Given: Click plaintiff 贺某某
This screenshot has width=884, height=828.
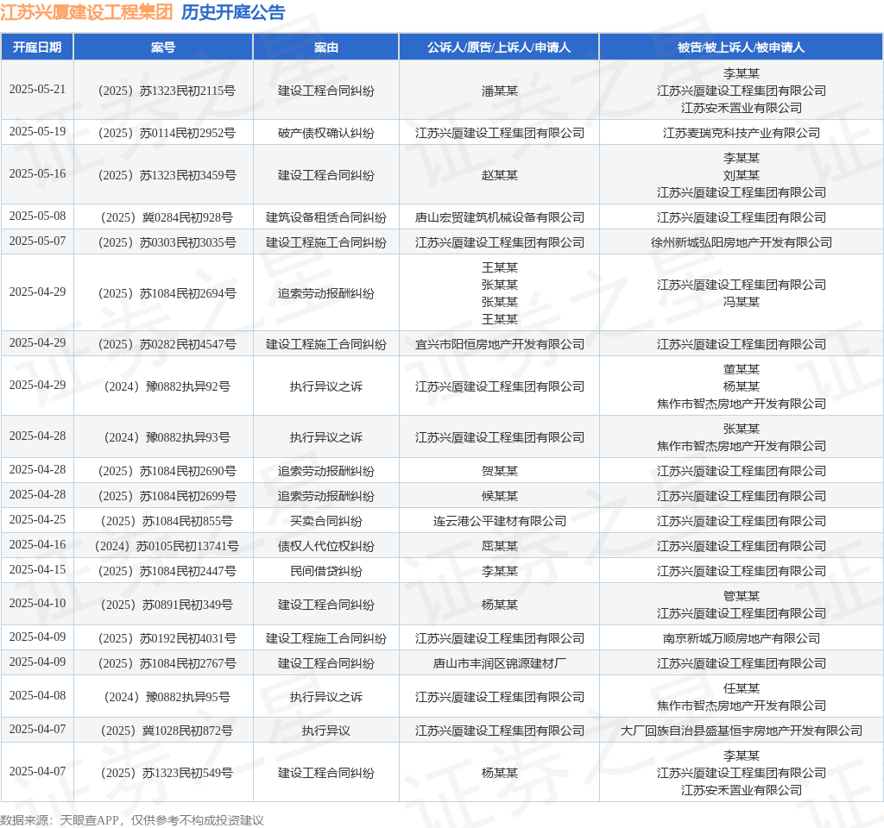Looking at the screenshot, I should pyautogui.click(x=499, y=471).
